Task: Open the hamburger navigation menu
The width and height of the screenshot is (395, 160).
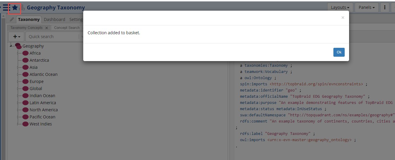Action: [6, 8]
